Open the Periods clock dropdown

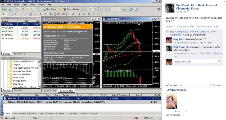click(131, 9)
